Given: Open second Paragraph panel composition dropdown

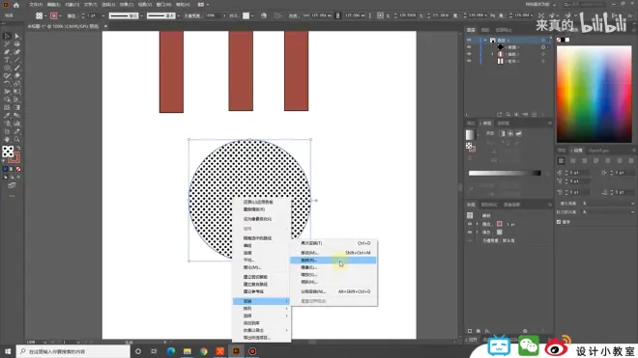Looking at the screenshot, I should point(608,212).
